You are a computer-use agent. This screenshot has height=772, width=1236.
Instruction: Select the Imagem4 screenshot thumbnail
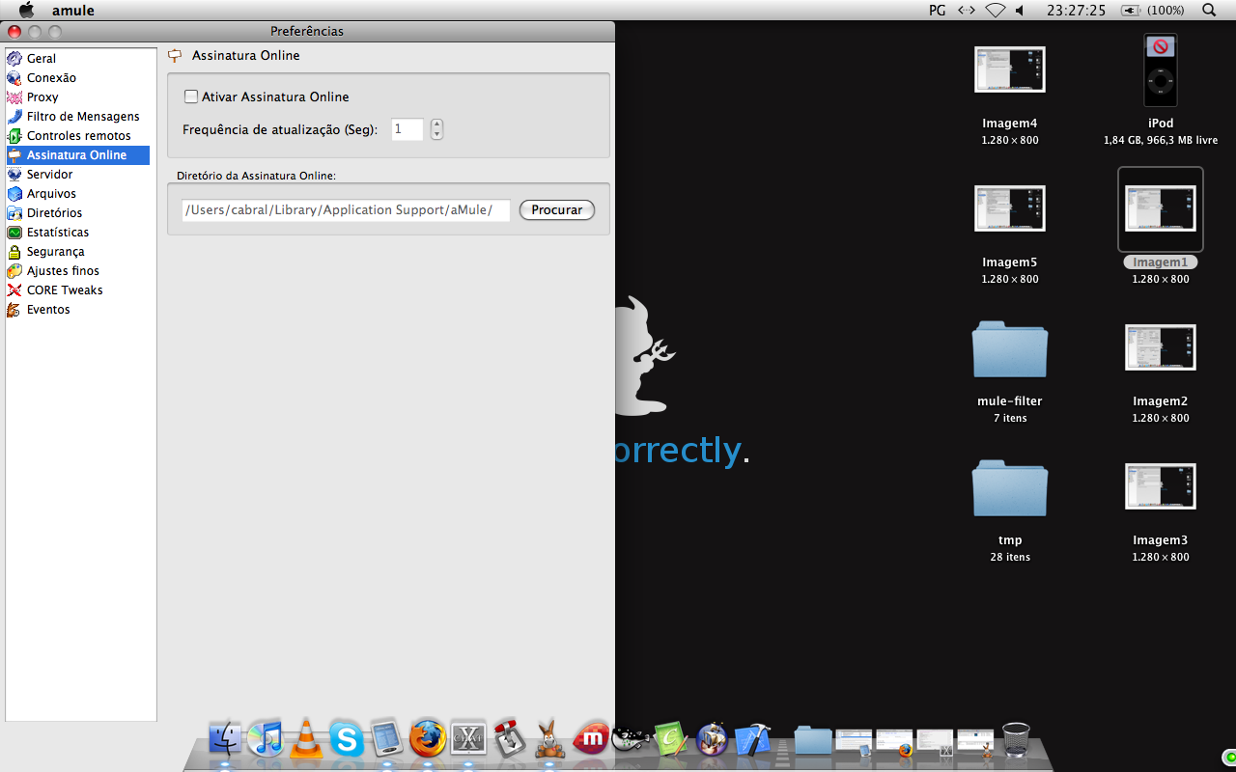(1009, 70)
